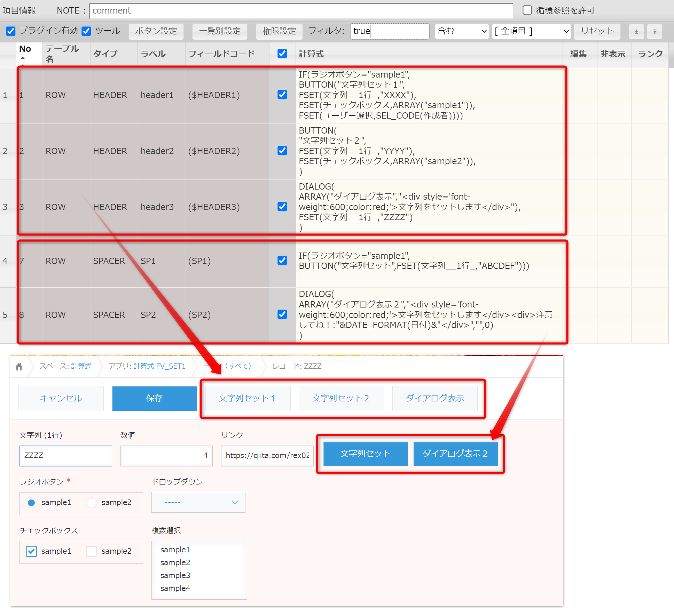Open the [全項目] filter dropdown

click(x=531, y=31)
